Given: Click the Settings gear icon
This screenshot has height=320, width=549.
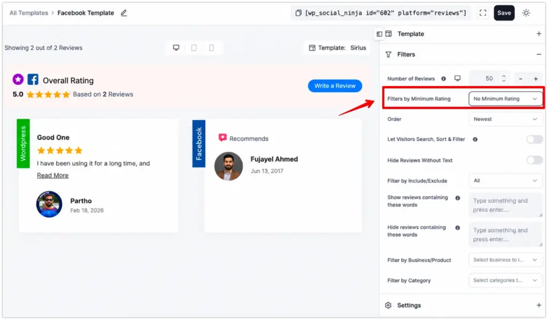Looking at the screenshot, I should (x=389, y=306).
